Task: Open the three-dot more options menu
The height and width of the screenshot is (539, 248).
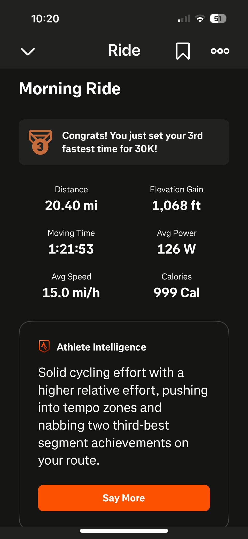Action: coord(220,51)
